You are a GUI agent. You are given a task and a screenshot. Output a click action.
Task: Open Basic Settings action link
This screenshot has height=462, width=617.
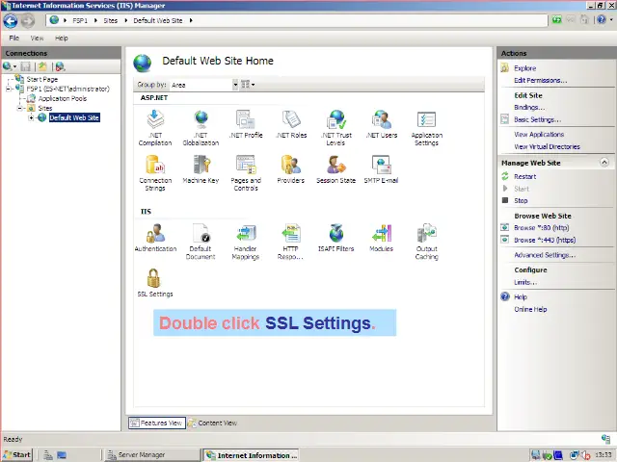(538, 119)
